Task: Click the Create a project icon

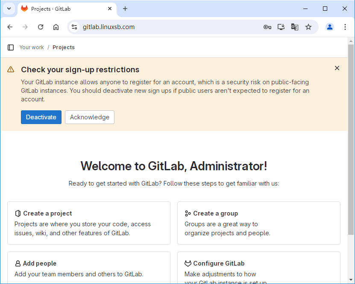Action: pos(18,213)
